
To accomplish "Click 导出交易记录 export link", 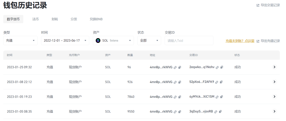I will 268,5.
